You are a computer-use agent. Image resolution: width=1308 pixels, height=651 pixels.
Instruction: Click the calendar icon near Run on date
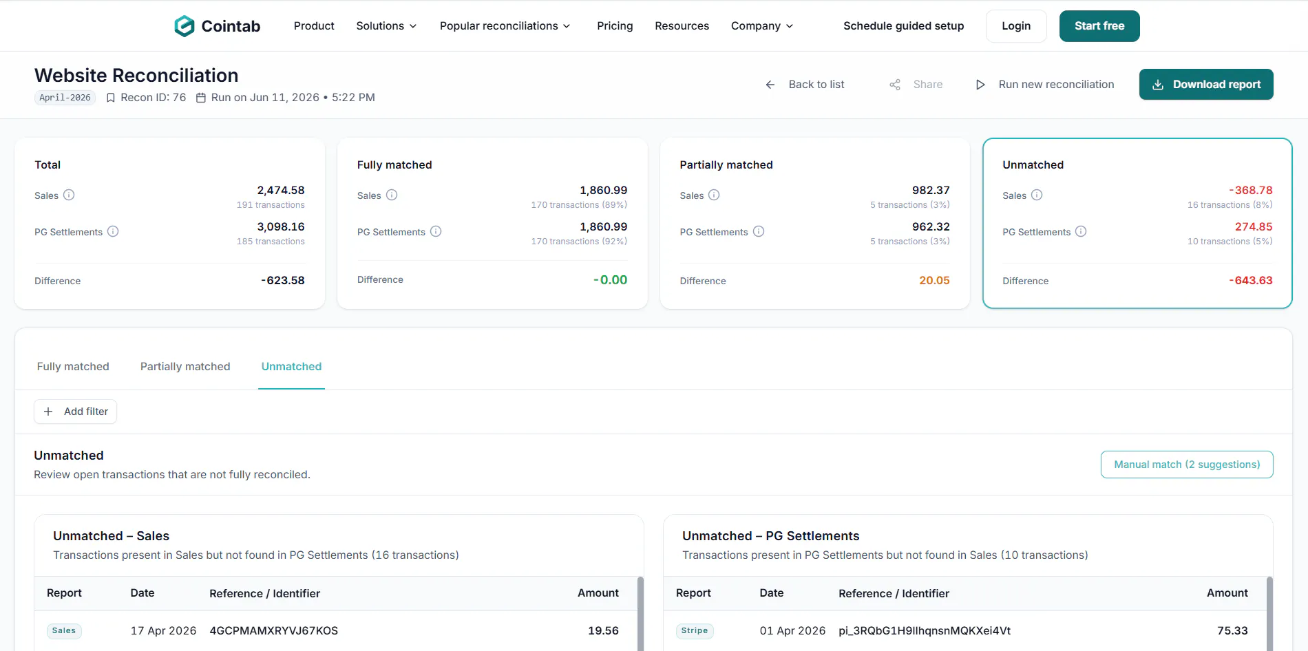[201, 98]
